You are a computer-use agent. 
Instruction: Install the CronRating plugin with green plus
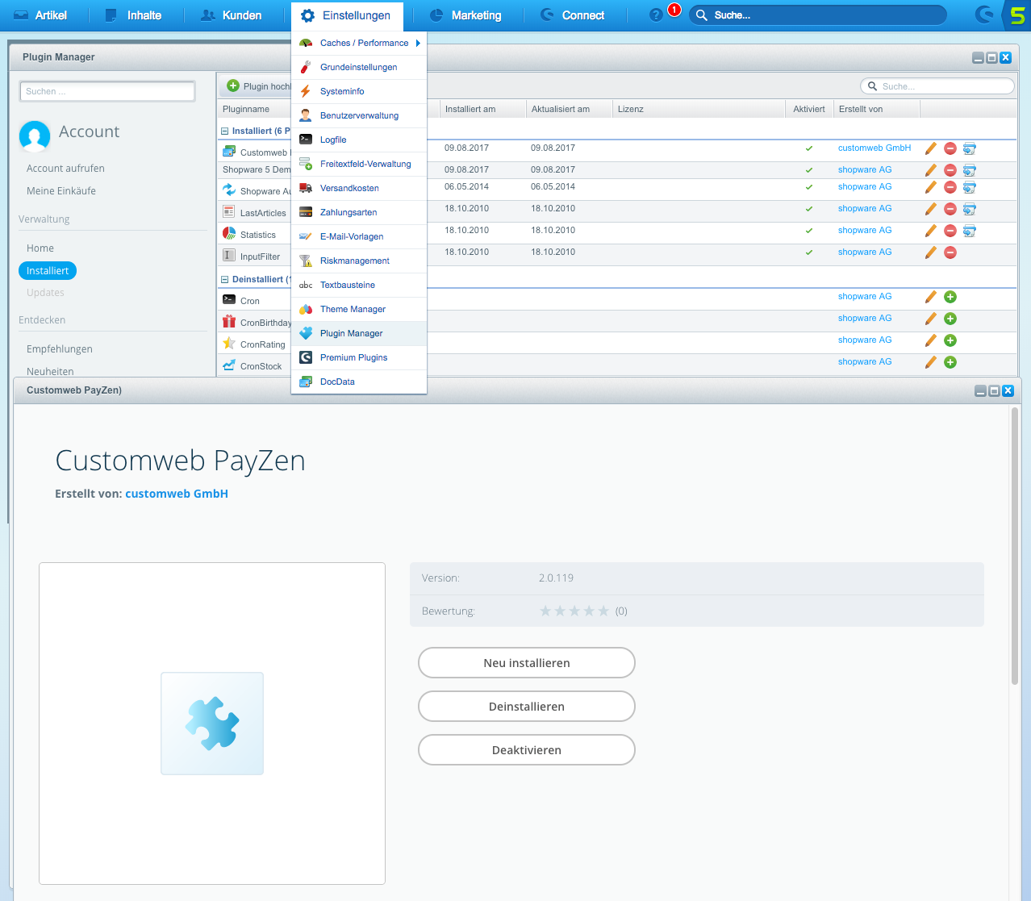tap(950, 340)
